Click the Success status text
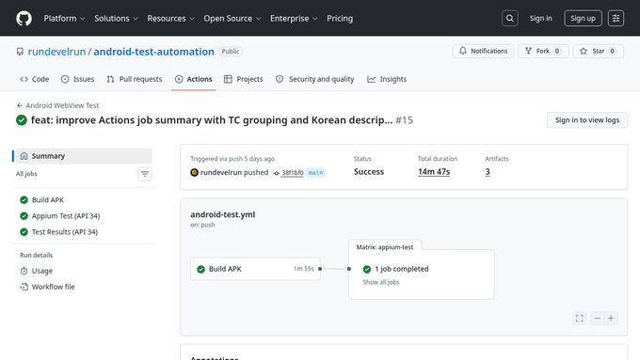The height and width of the screenshot is (360, 640). point(369,172)
